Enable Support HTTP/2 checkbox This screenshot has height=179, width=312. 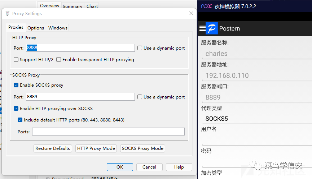(x=16, y=59)
